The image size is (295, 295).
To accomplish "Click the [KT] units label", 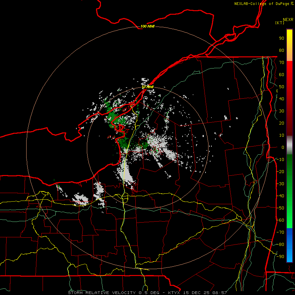I will (280, 23).
